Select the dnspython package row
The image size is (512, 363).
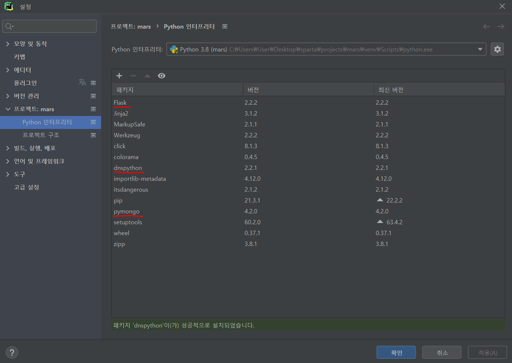tap(308, 168)
